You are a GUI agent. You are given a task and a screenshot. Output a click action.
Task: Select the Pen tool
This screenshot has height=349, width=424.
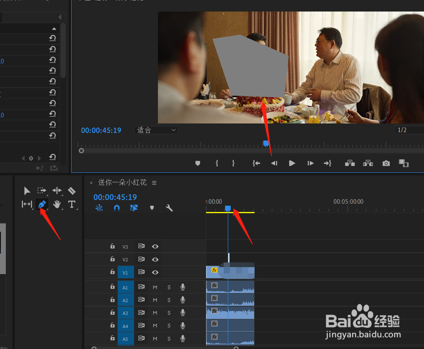point(42,204)
